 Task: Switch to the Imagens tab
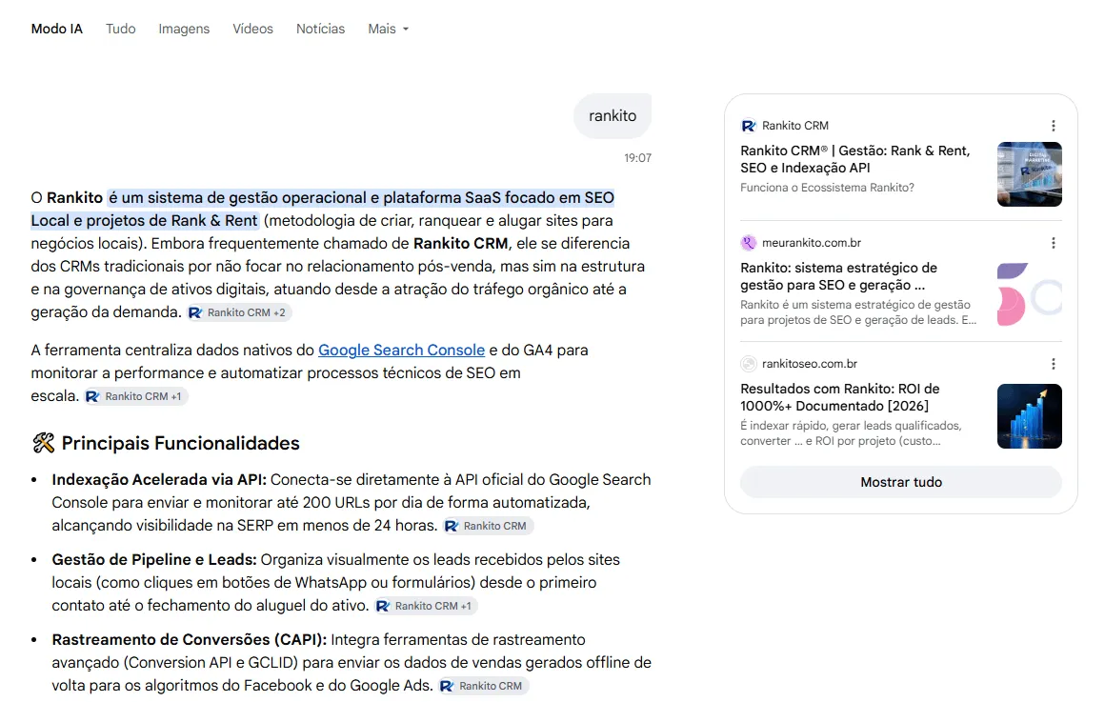tap(184, 29)
